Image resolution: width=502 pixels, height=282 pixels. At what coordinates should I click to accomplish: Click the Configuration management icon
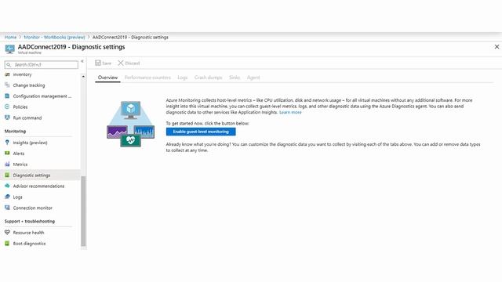pos(7,96)
